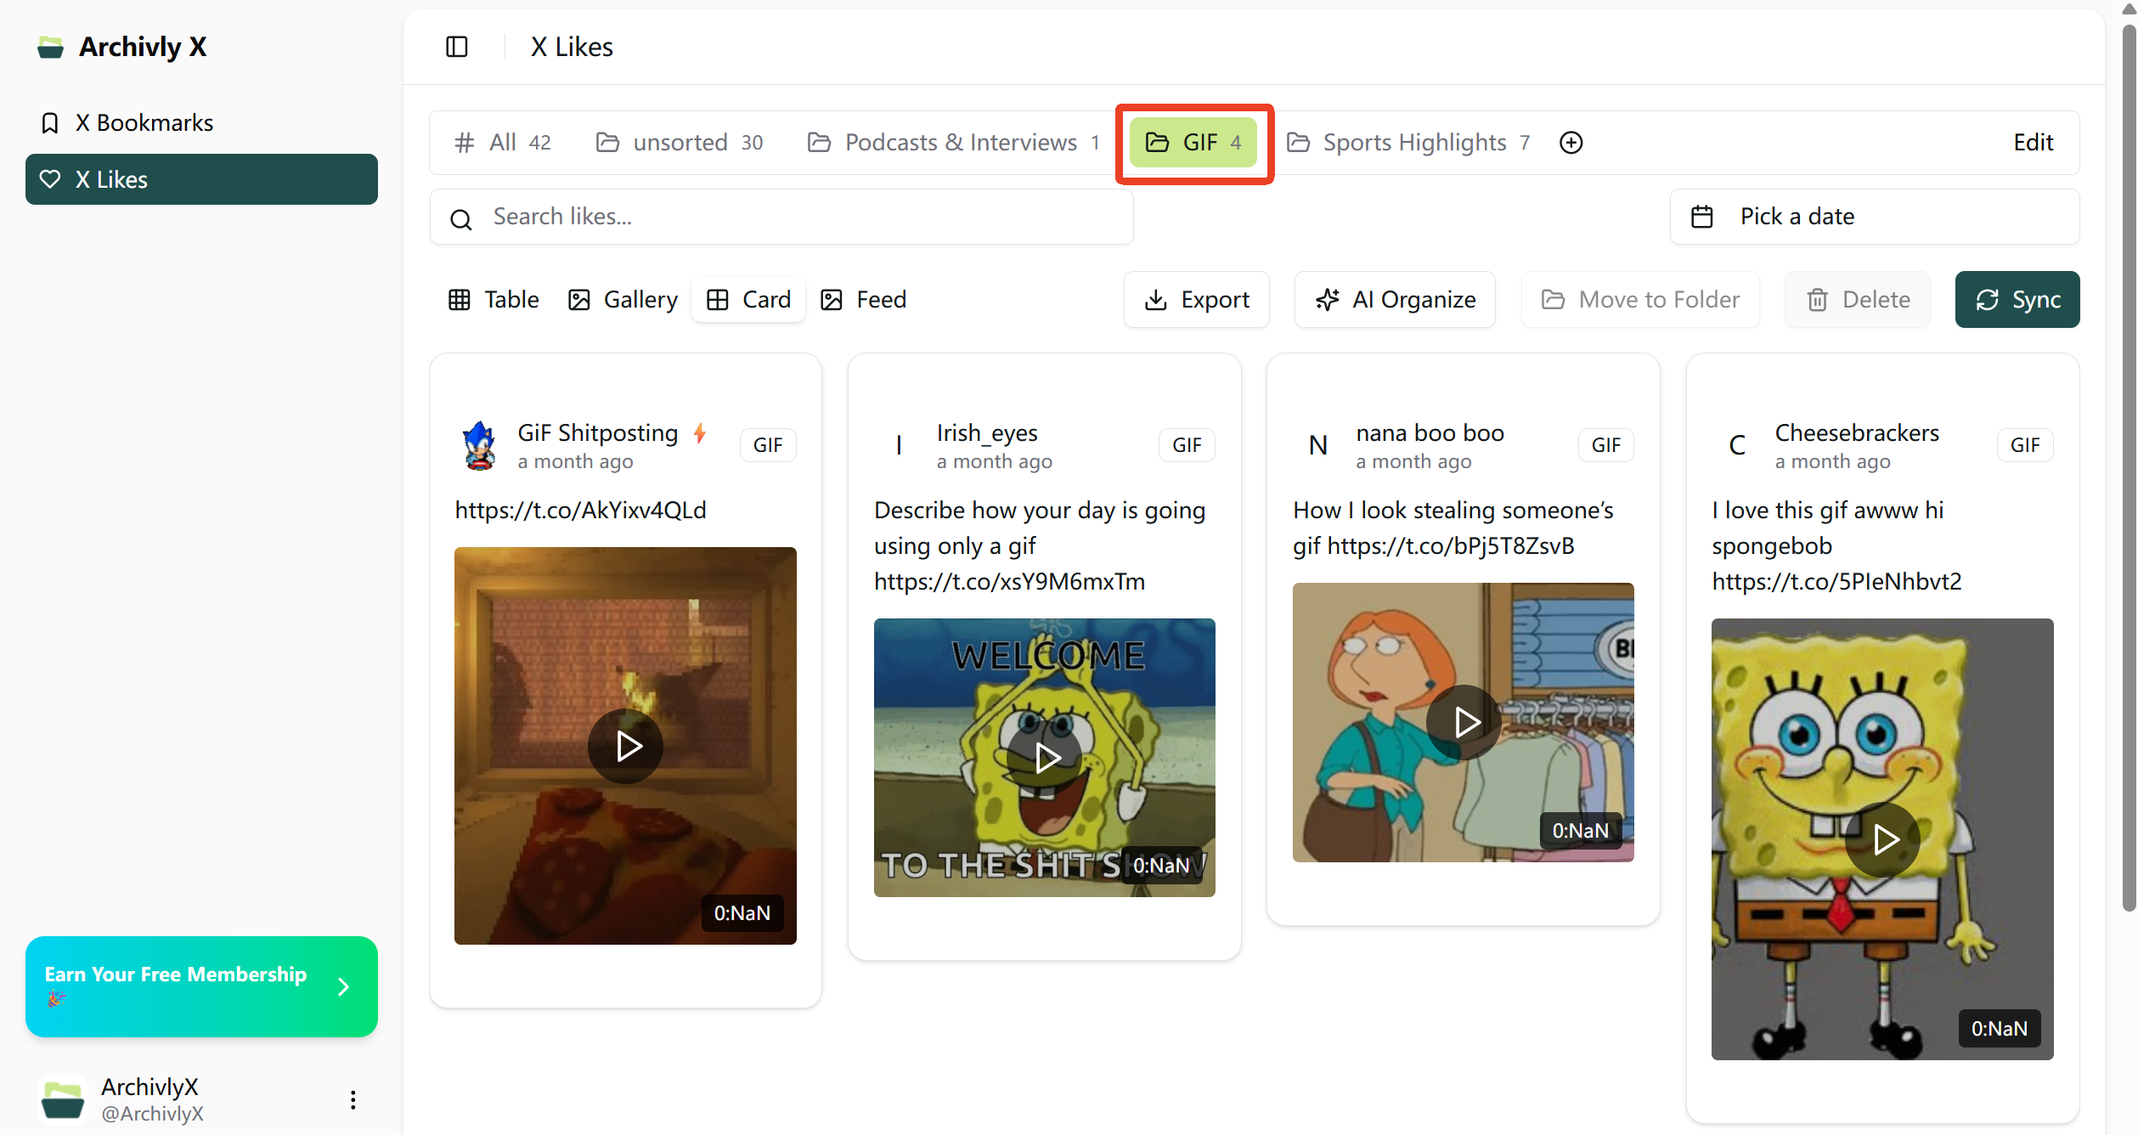2138x1135 pixels.
Task: Open account options three-dot menu
Action: click(353, 1100)
